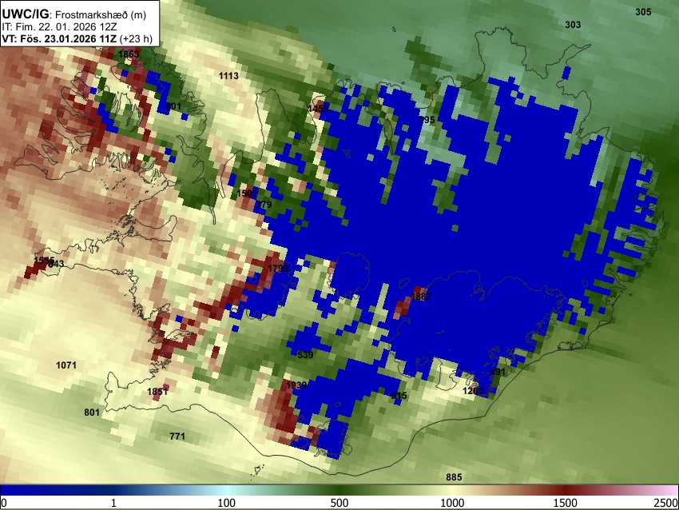679x510 pixels.
Task: Click the map value '179'
Action: click(264, 205)
